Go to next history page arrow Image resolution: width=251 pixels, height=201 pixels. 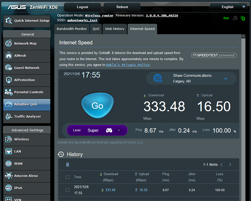[230, 164]
